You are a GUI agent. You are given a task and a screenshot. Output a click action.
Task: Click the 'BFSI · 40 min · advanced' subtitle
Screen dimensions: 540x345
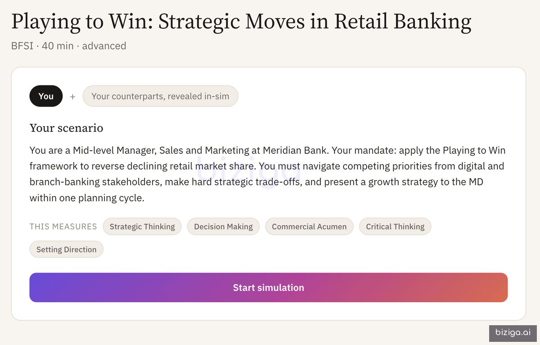pos(68,46)
